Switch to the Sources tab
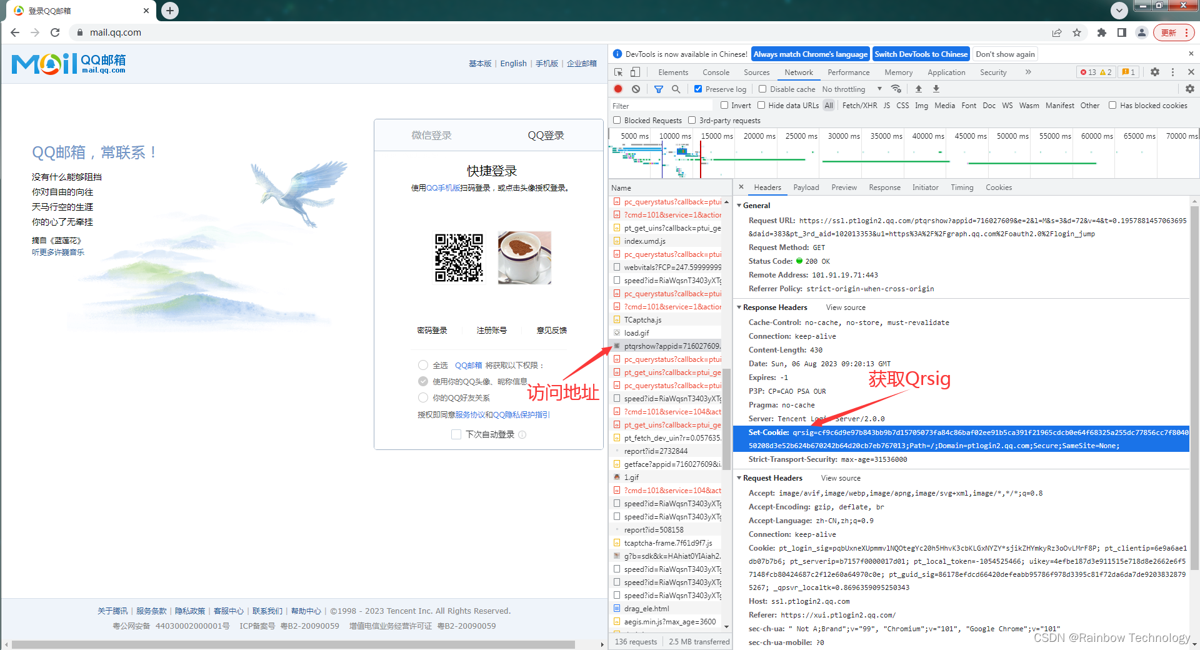 [756, 72]
